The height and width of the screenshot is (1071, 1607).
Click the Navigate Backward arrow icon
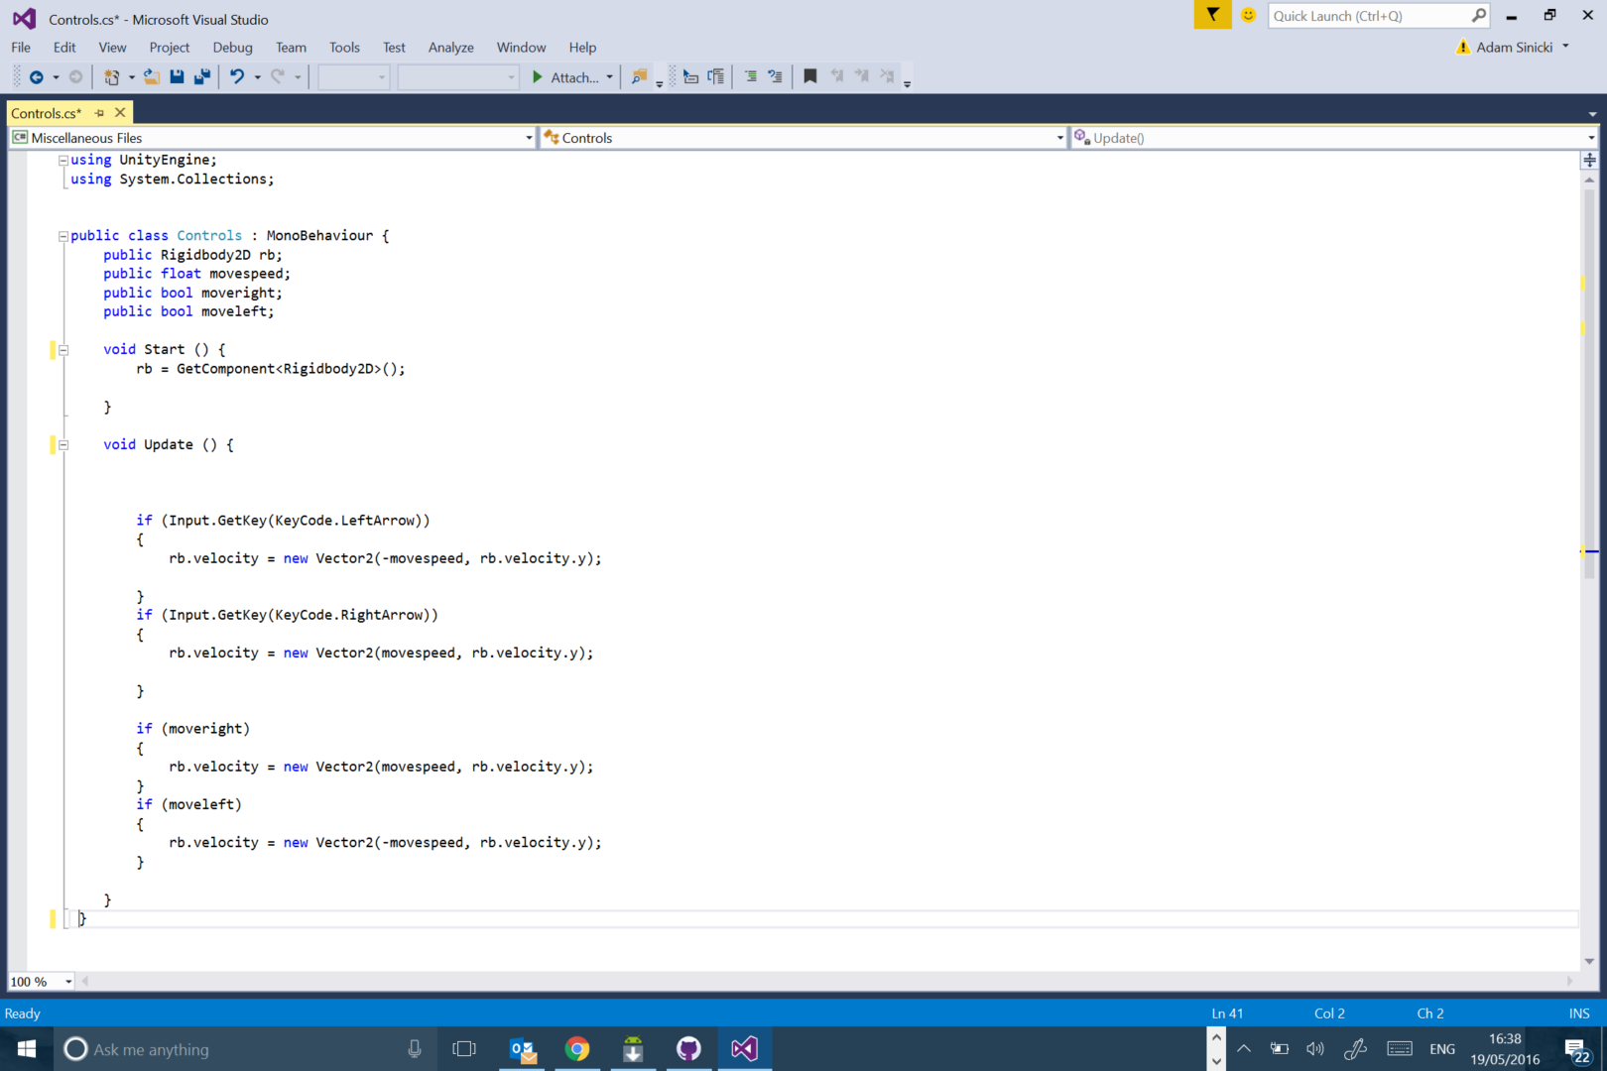click(x=36, y=77)
